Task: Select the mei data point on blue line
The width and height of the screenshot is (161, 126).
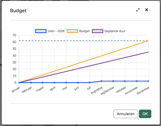Action: (66, 82)
